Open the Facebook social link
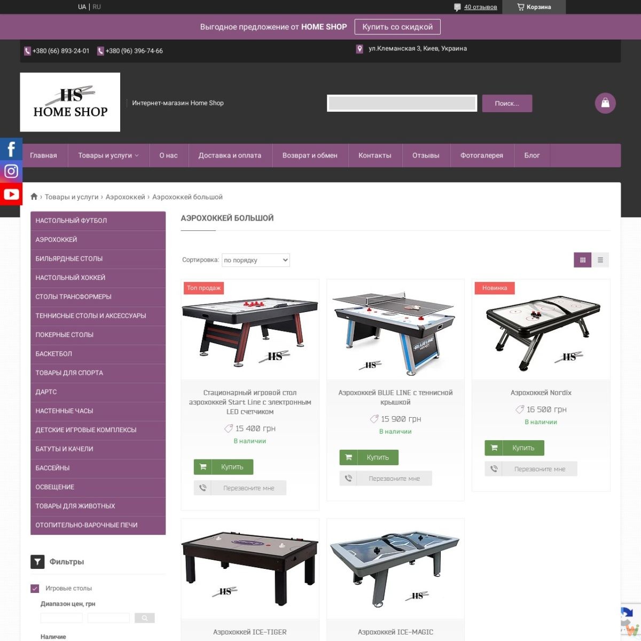Viewport: 641px width, 641px height. click(11, 149)
